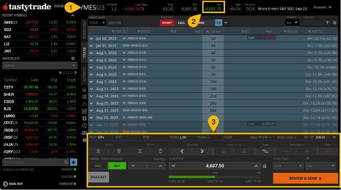Open the help question mark icon

(84, 140)
